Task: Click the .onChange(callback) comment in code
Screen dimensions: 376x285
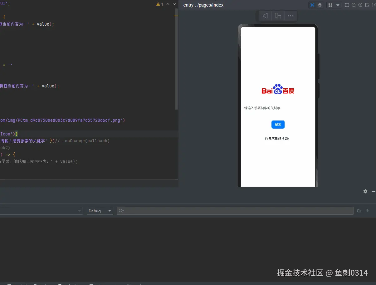Action: 83,141
